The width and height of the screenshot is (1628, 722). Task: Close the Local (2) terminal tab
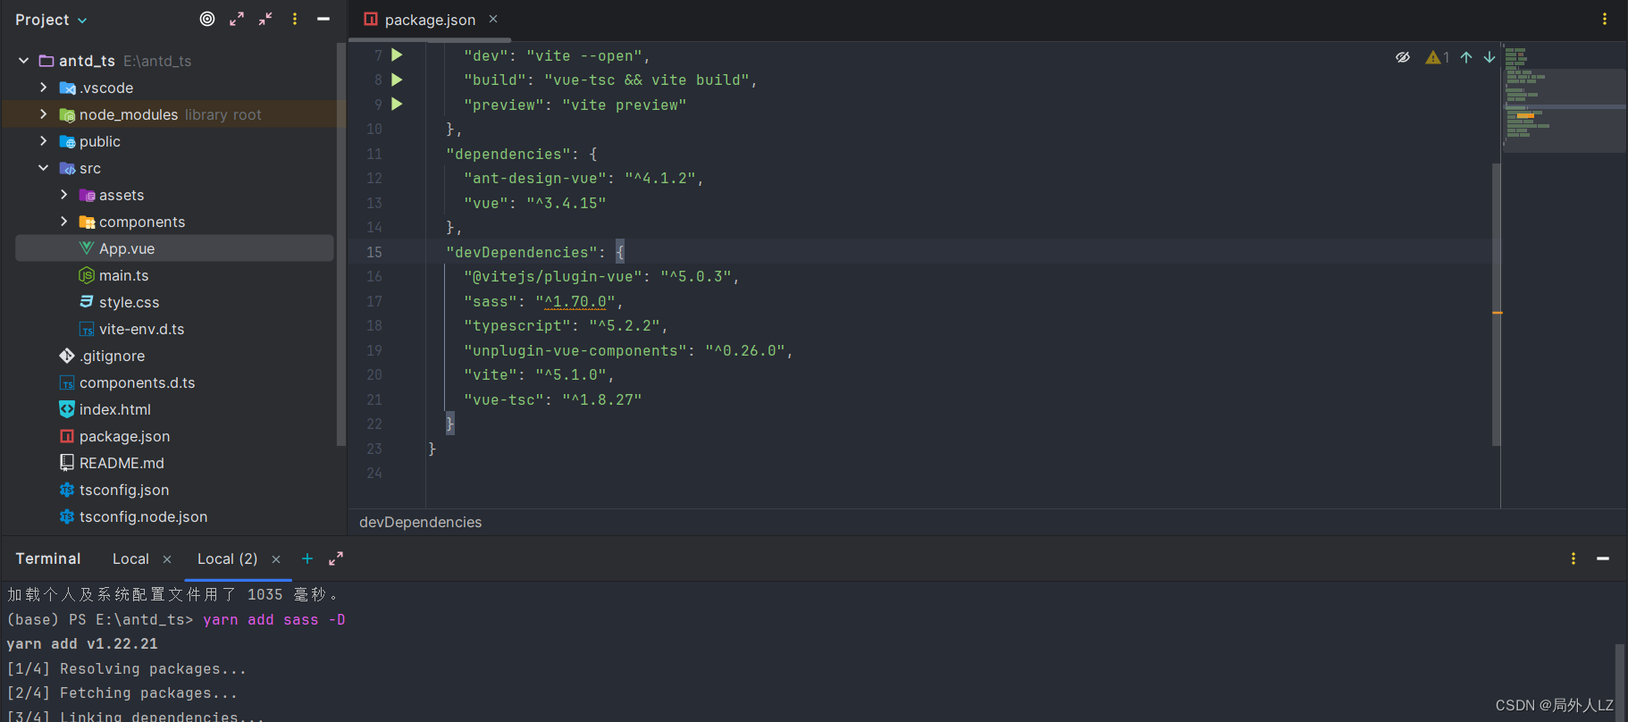click(276, 559)
